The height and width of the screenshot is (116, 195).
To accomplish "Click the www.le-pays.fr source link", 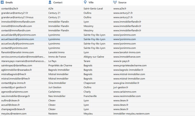I will pos(121,61).
